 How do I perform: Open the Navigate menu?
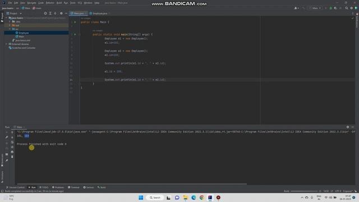click(32, 3)
